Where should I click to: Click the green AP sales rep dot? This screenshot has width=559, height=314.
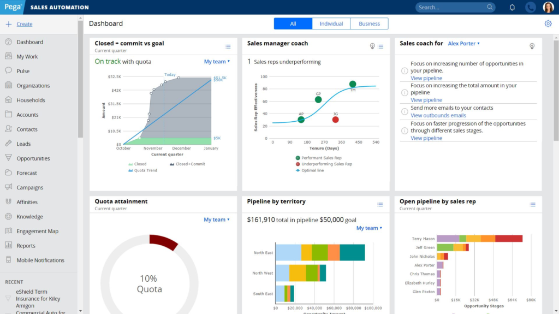301,120
